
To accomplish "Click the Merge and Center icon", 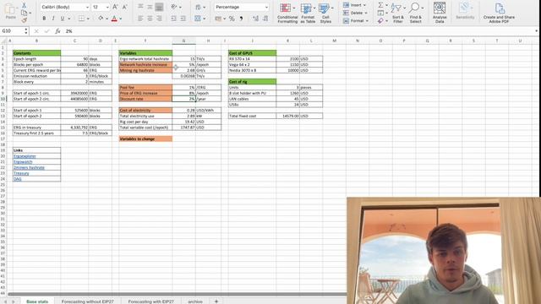I will tap(197, 19).
